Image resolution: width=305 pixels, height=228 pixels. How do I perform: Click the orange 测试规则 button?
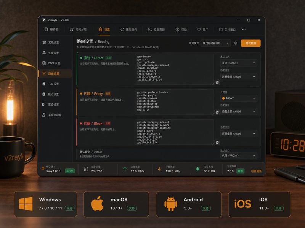tap(250, 43)
